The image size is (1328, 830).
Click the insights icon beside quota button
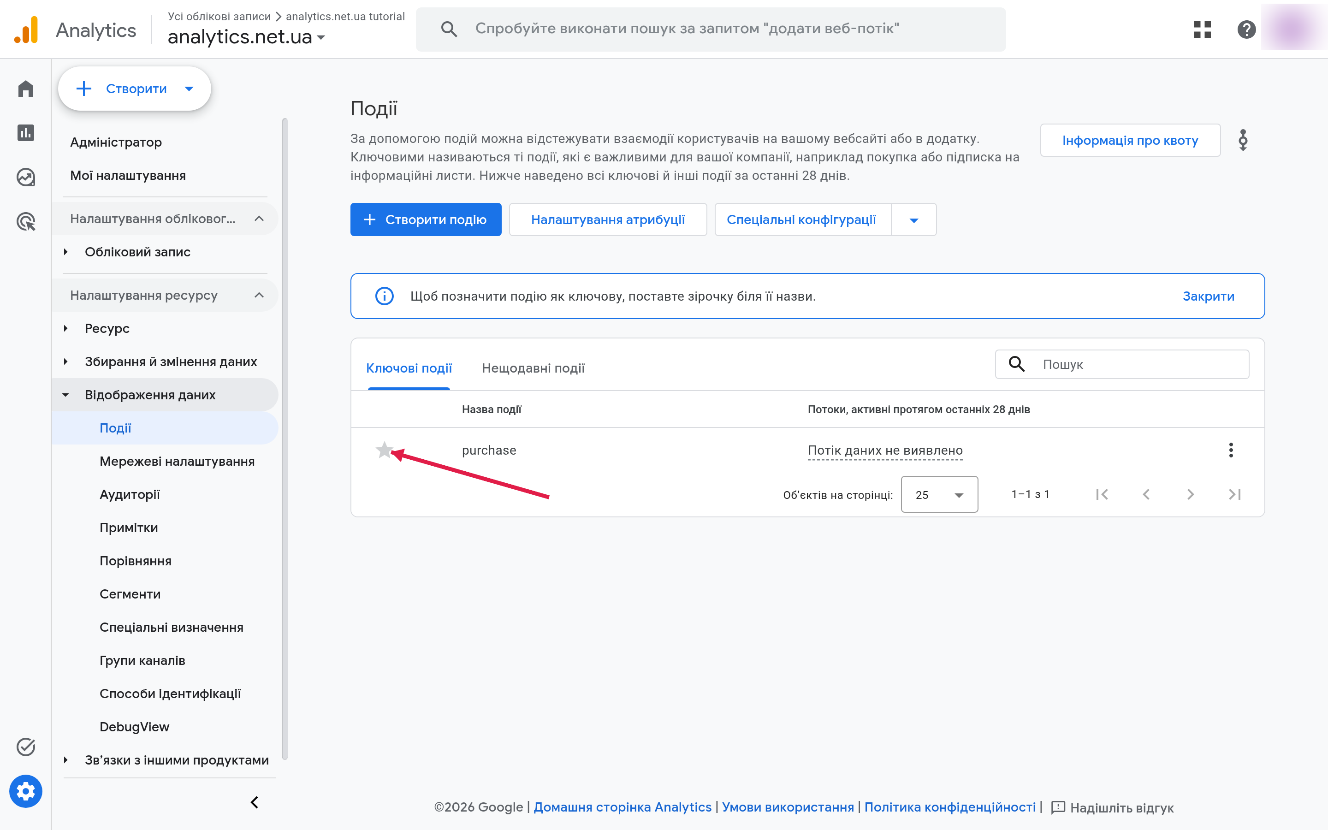pos(1243,140)
